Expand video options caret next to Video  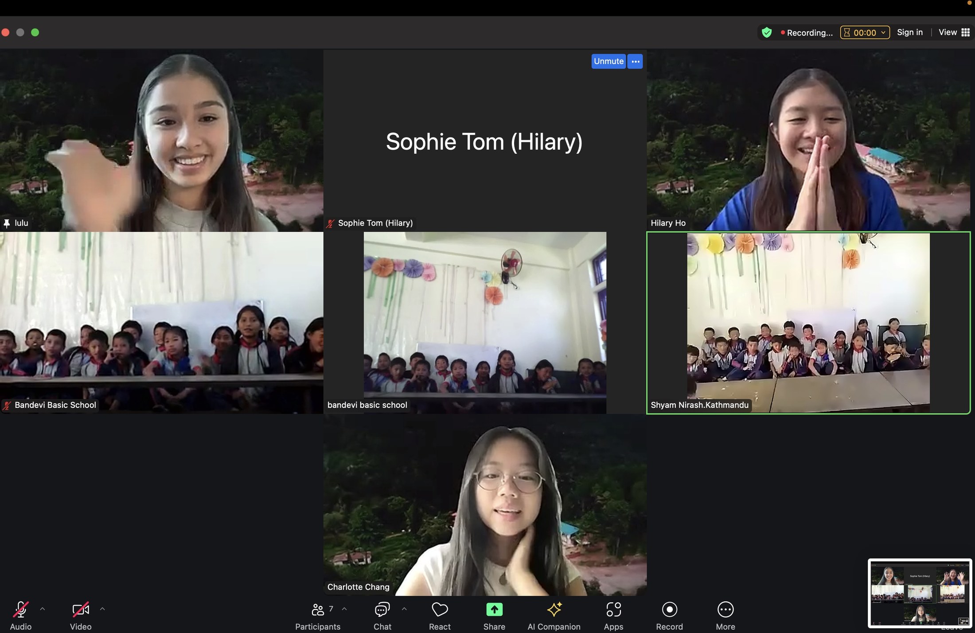coord(102,609)
